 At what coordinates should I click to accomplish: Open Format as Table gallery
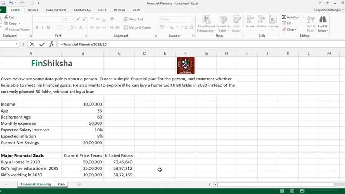(223, 24)
